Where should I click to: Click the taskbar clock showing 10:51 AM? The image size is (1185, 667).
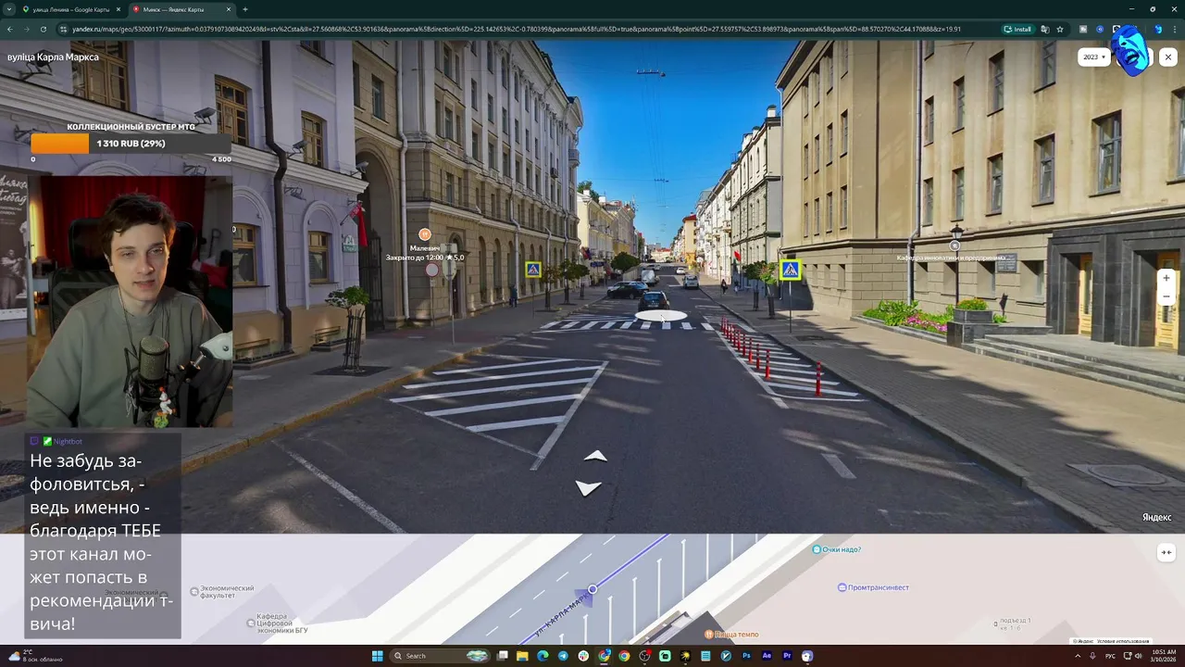[1164, 656]
